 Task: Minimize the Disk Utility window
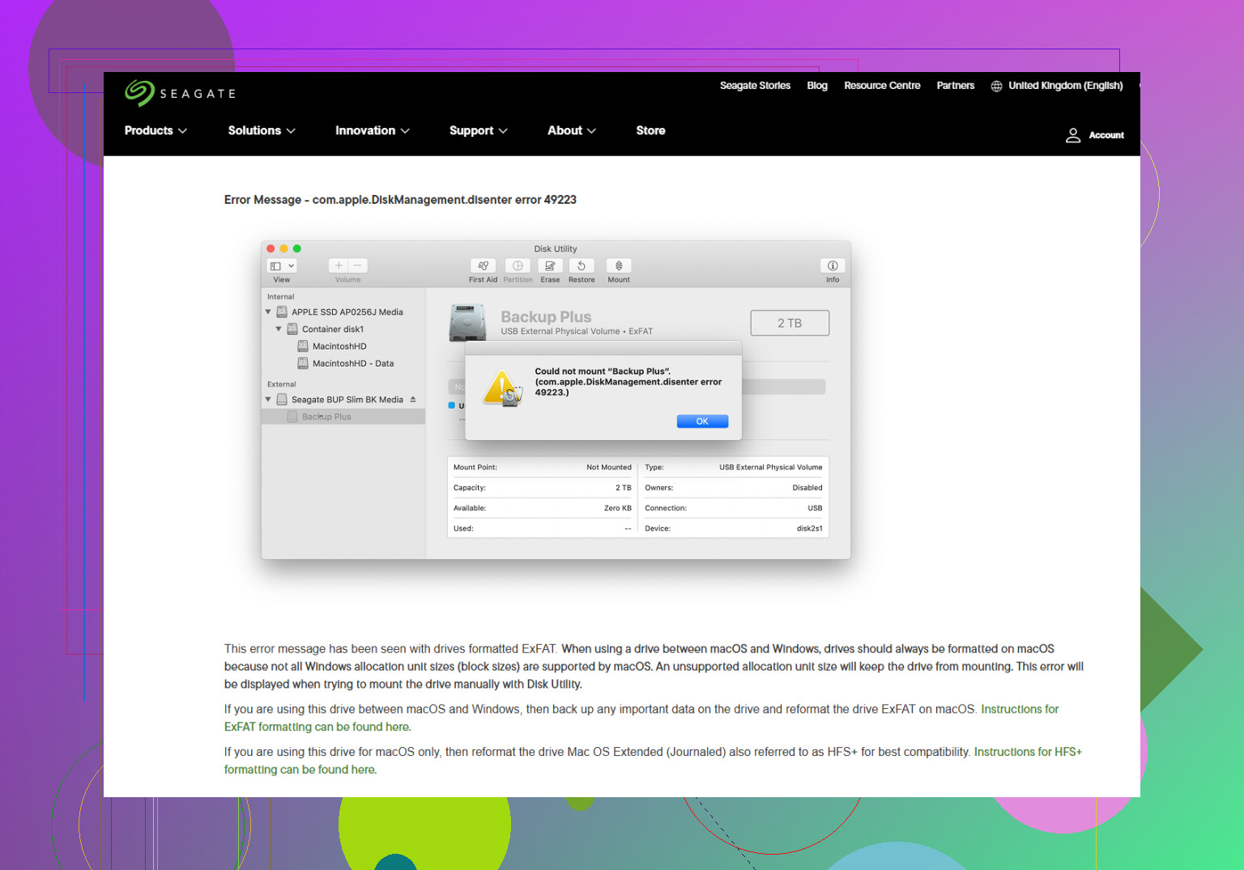coord(284,248)
